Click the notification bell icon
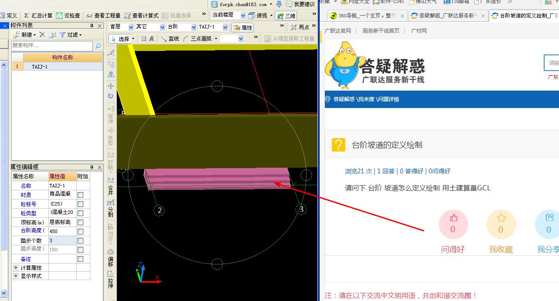The image size is (559, 301). 279,4
